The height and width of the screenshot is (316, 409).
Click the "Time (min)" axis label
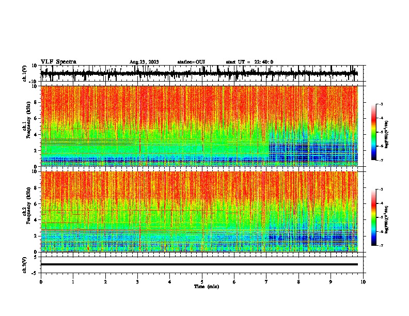click(207, 287)
